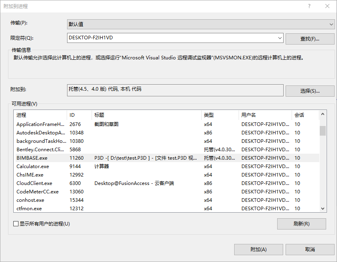The width and height of the screenshot is (337, 262).
Task: Click process ID 13060
Action: (76, 191)
